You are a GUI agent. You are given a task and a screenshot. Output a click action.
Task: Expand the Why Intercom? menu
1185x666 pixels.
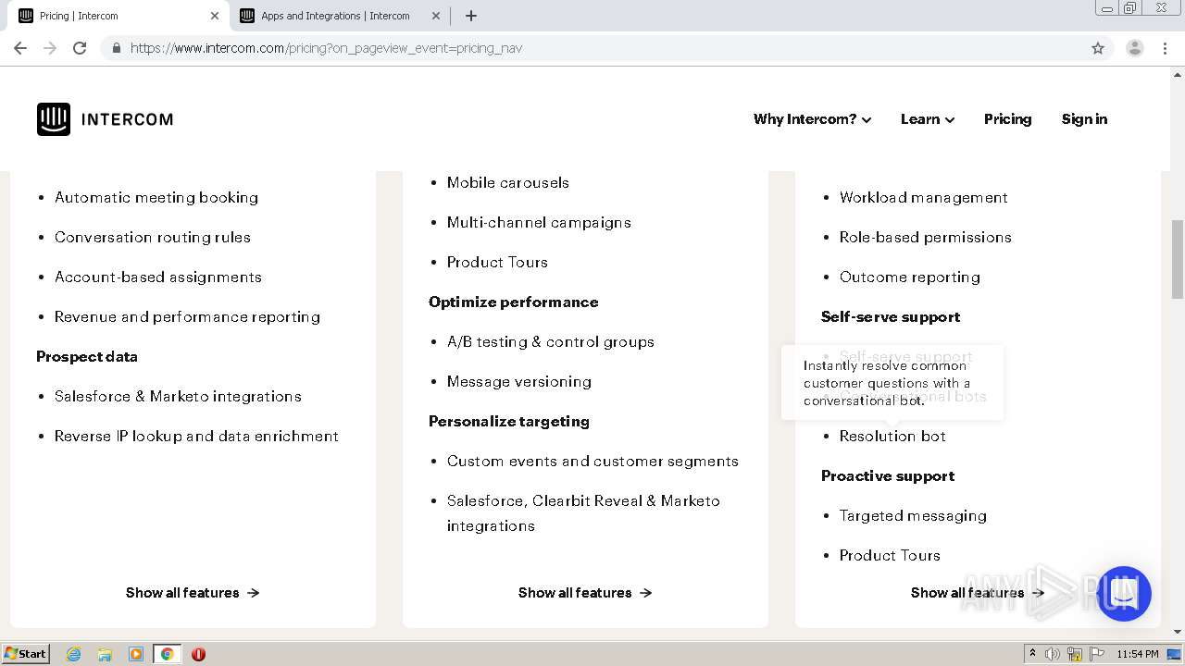click(x=812, y=119)
